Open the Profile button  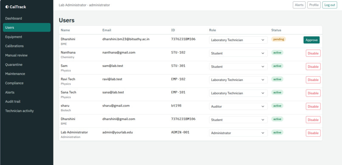click(314, 5)
